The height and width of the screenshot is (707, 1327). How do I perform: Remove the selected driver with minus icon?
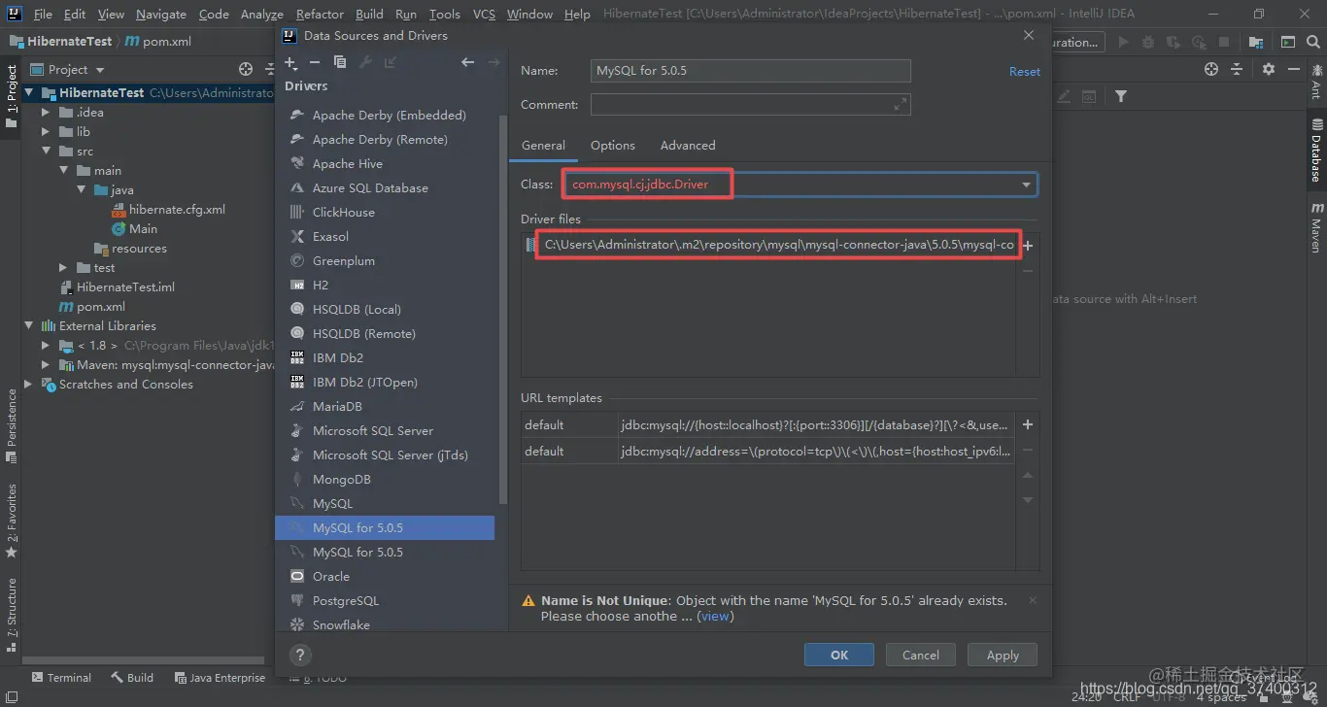click(315, 62)
